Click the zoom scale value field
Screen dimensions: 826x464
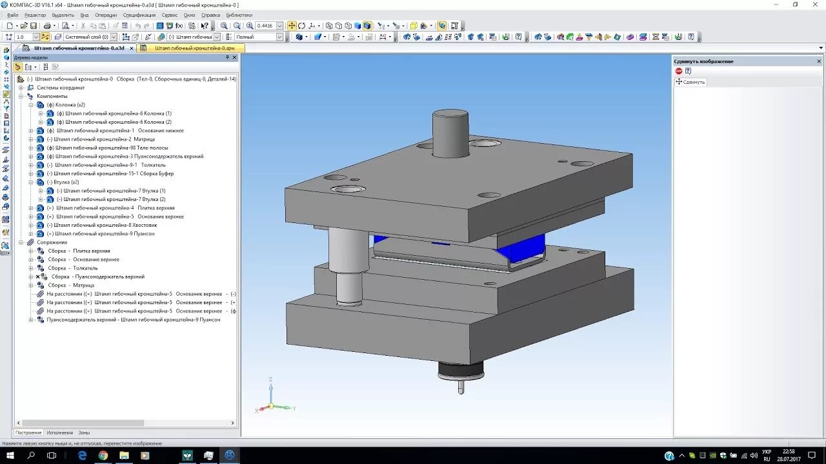point(265,26)
